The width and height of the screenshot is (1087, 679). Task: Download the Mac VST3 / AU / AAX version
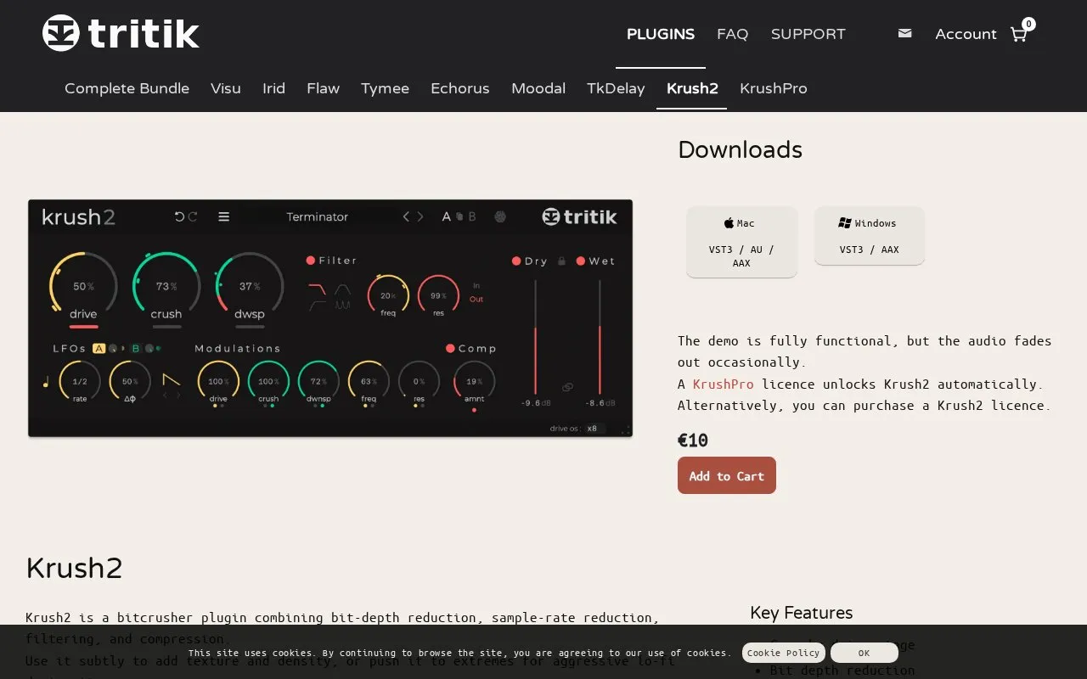click(x=741, y=242)
